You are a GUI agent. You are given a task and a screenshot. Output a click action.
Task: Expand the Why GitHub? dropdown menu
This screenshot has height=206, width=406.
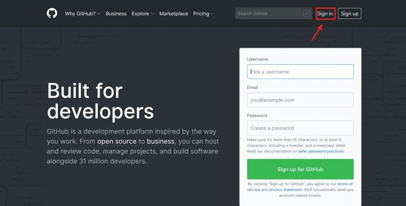(x=83, y=14)
